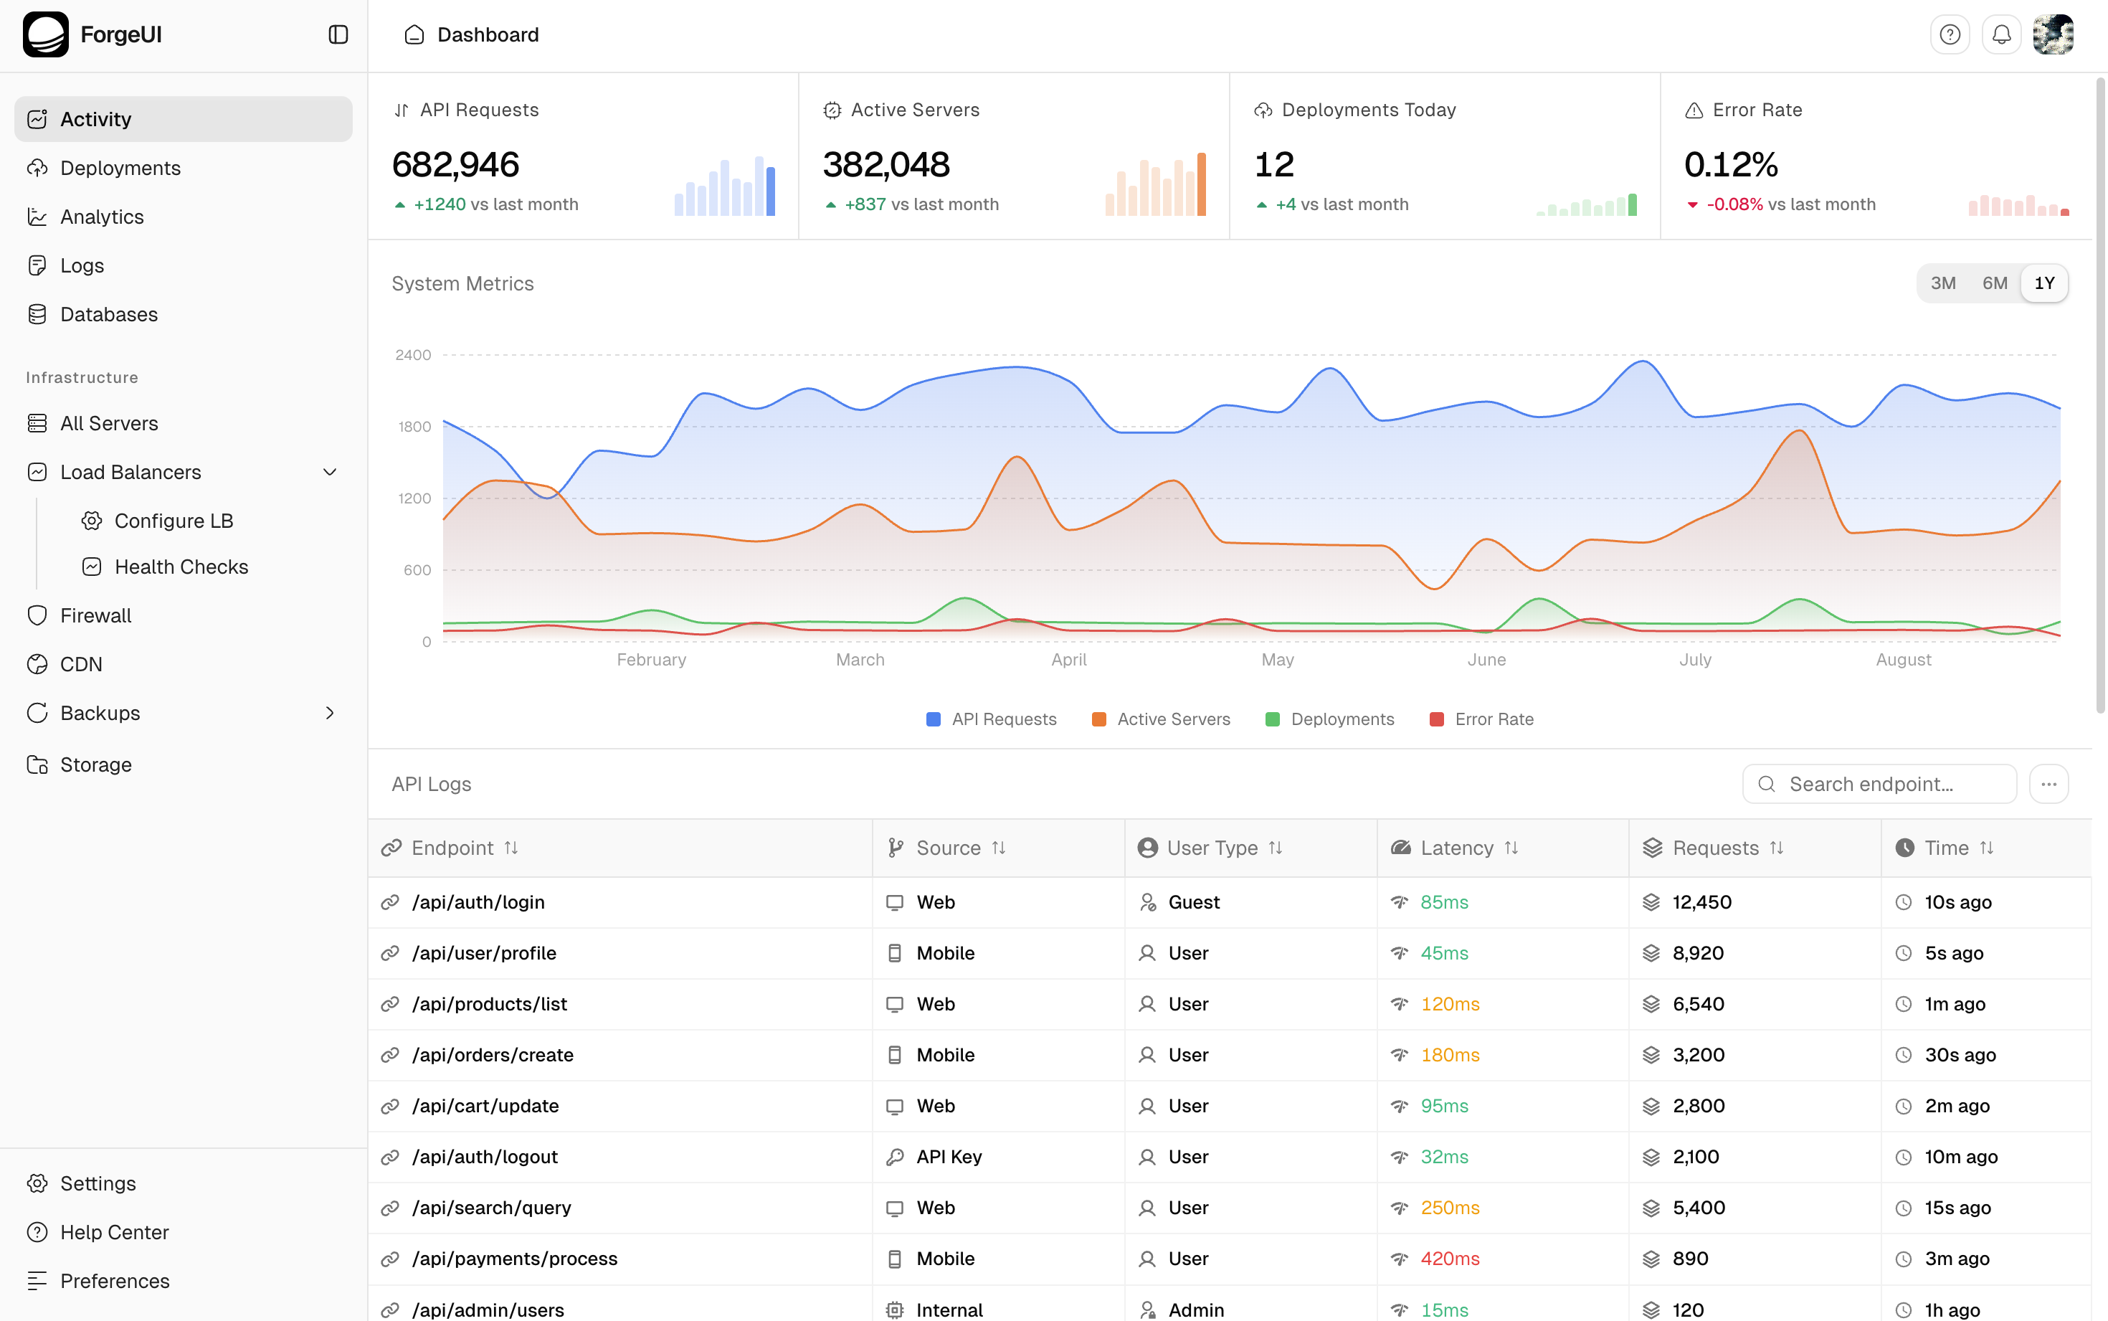This screenshot has width=2108, height=1321.
Task: Open the search magnifier in API Logs
Action: (x=1767, y=784)
